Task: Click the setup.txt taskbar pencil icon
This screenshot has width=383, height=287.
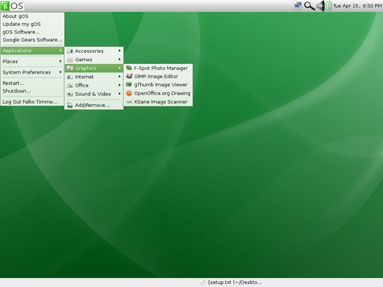Action: (x=203, y=282)
